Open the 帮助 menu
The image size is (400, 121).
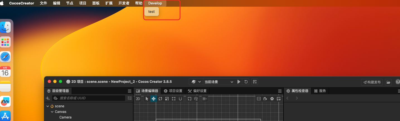coord(139,3)
